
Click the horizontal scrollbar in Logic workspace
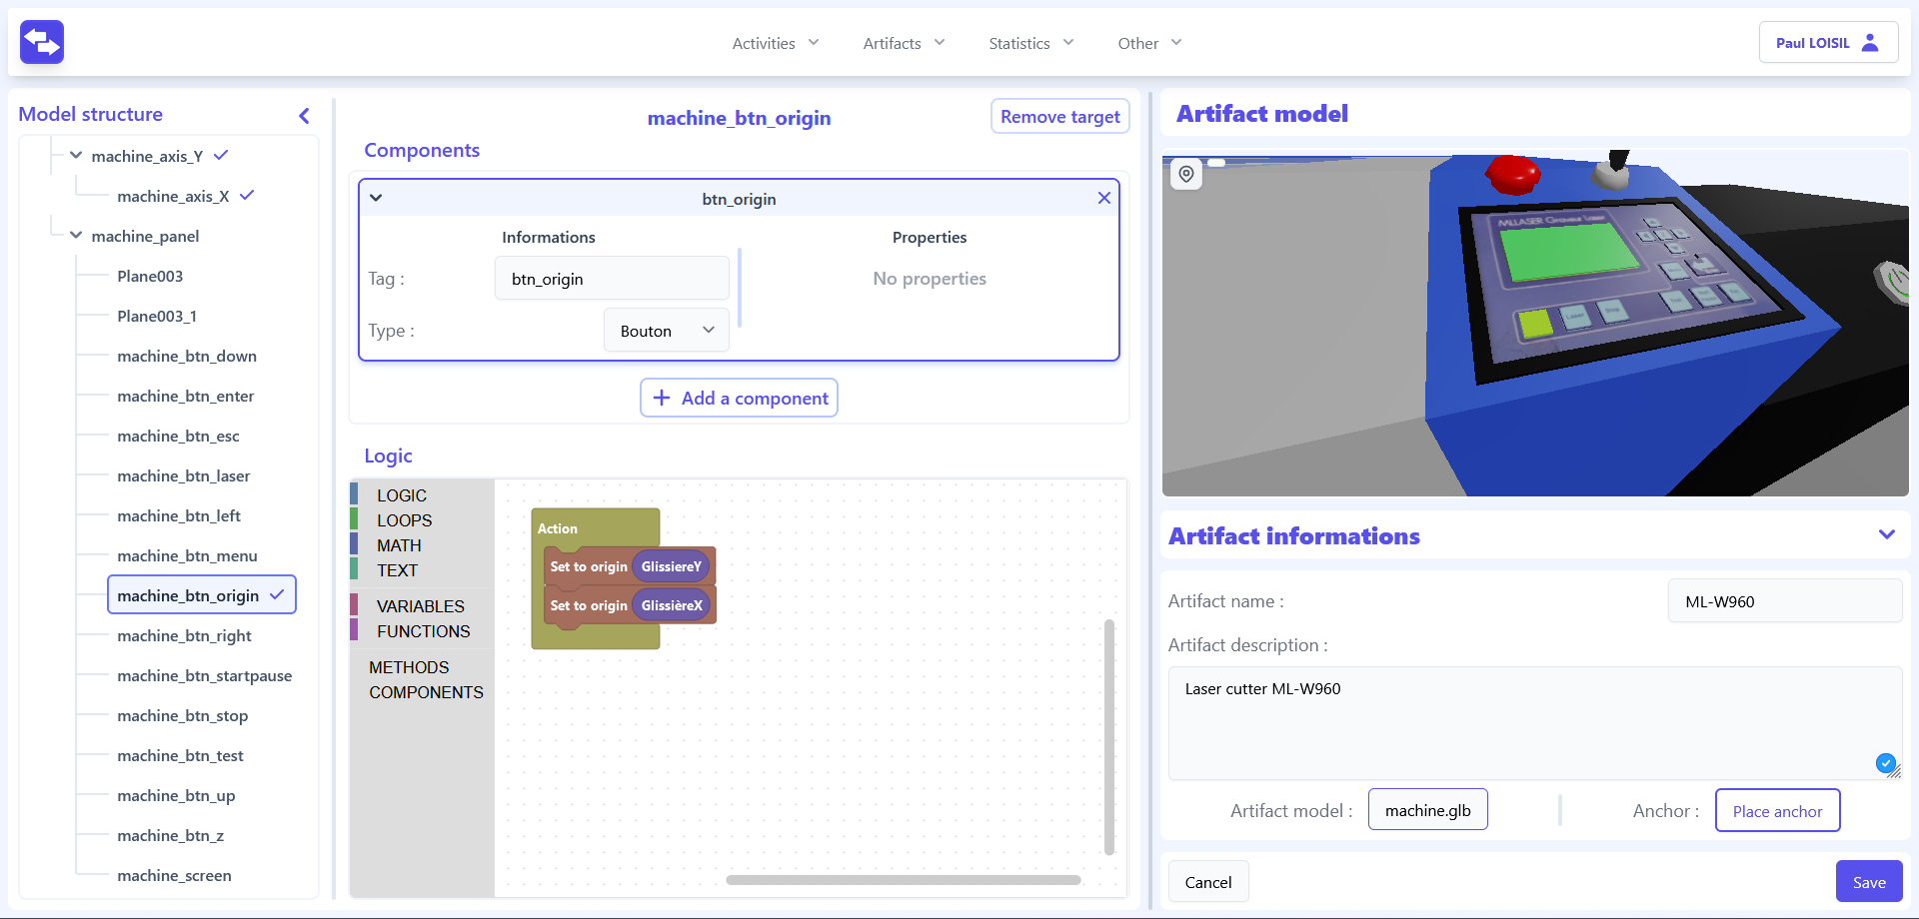point(903,880)
